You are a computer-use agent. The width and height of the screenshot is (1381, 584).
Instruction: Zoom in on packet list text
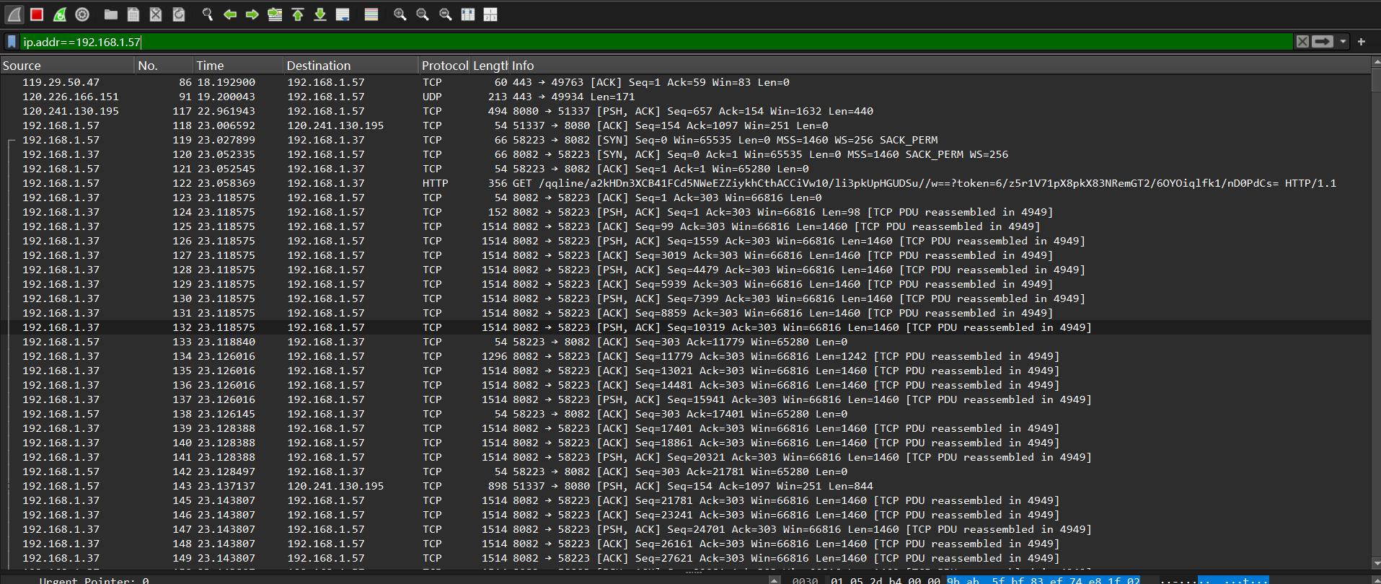pos(400,14)
